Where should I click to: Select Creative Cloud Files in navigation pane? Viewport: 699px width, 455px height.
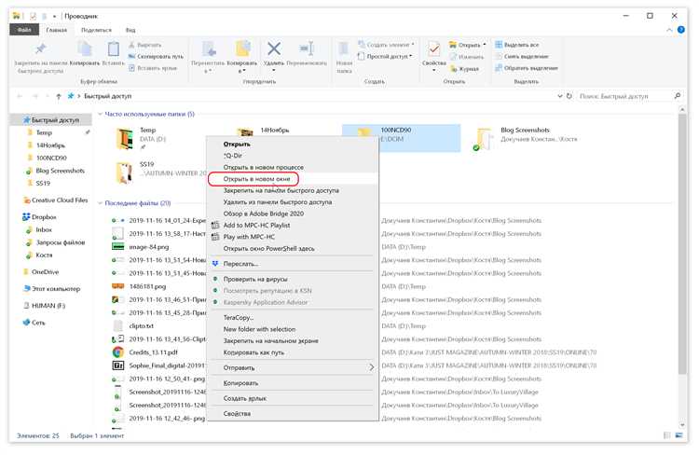click(60, 200)
